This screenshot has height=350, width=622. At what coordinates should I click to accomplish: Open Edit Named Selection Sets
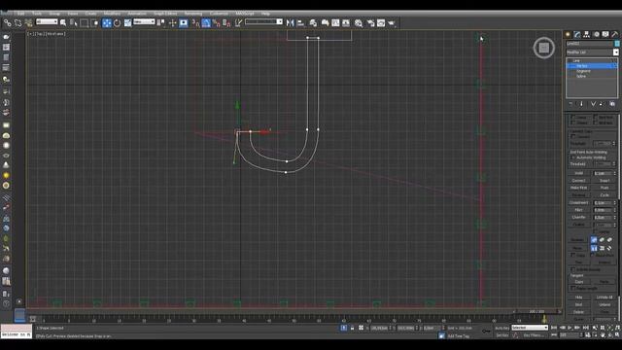[x=238, y=23]
